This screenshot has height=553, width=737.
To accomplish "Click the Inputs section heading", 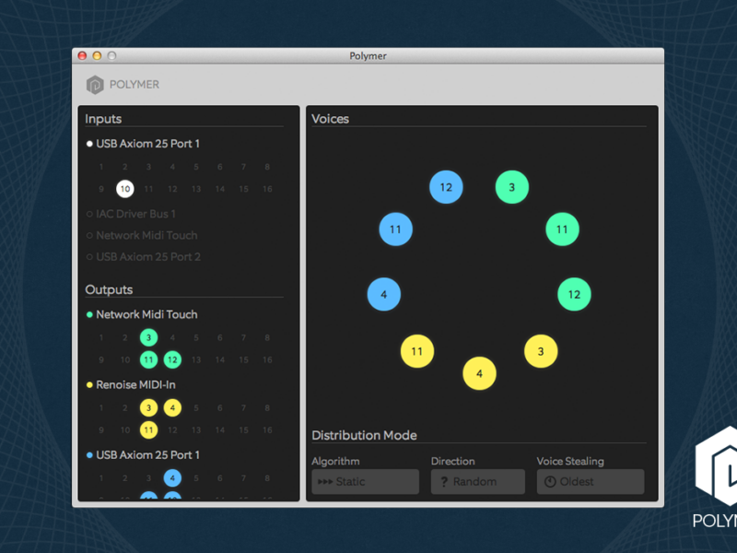I will click(103, 119).
